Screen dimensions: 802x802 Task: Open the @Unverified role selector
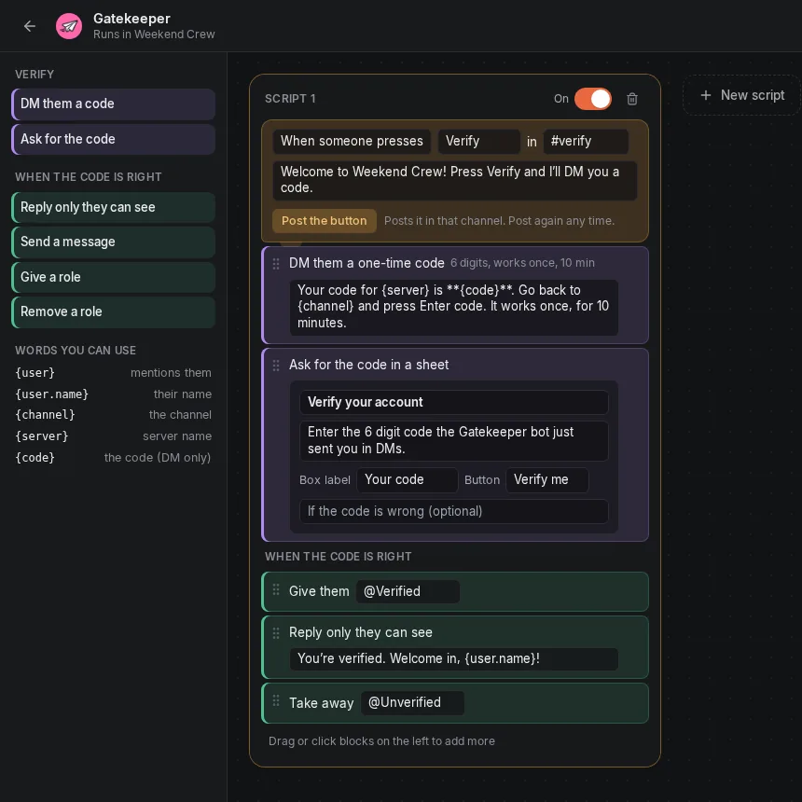tap(412, 703)
